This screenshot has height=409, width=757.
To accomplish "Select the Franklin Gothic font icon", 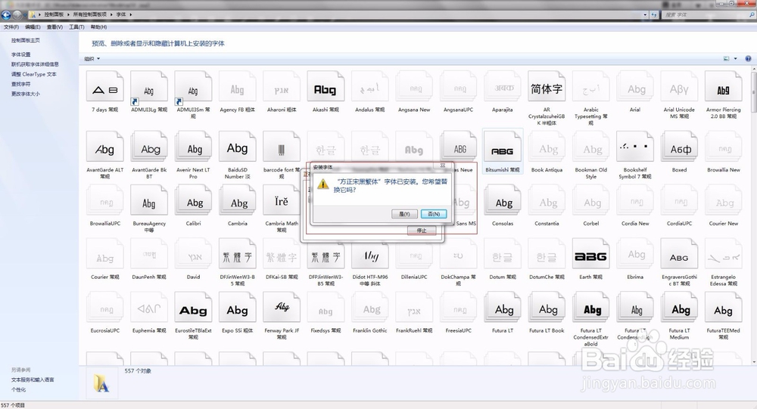I will coord(370,308).
